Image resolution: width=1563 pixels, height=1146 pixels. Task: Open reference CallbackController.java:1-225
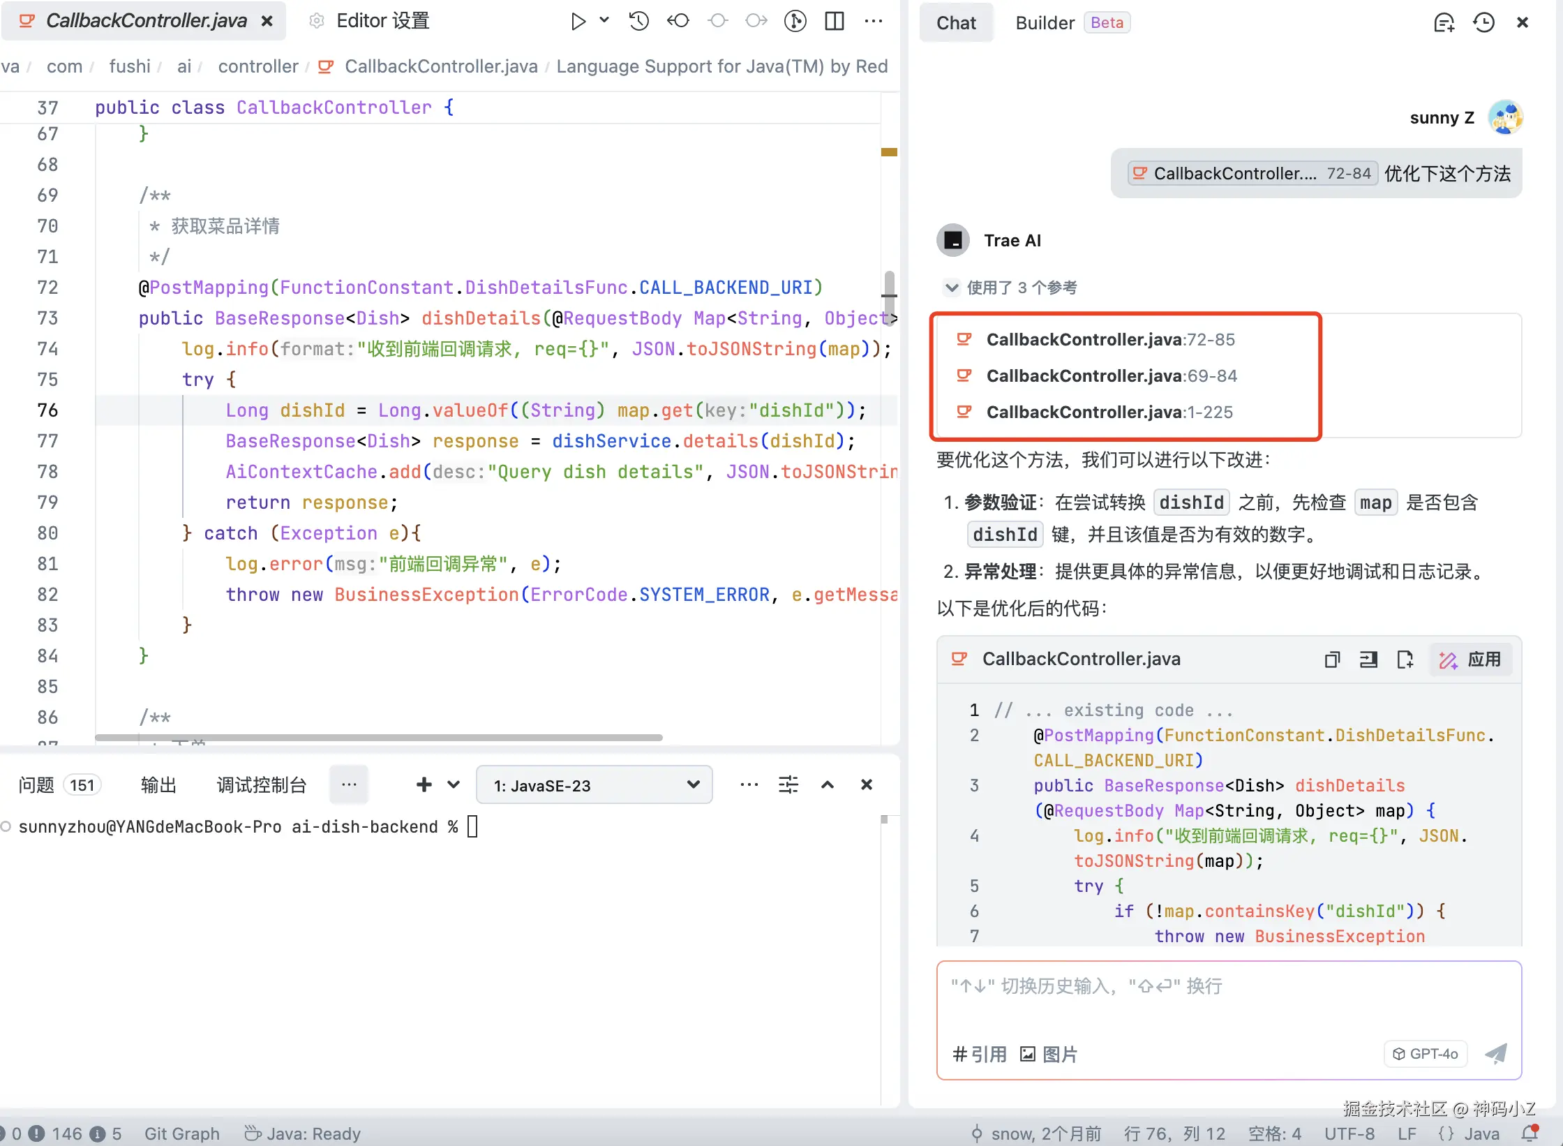tap(1109, 412)
